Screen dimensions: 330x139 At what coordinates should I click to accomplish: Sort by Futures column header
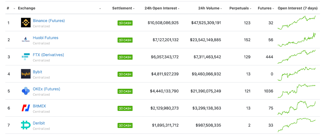click(x=265, y=8)
